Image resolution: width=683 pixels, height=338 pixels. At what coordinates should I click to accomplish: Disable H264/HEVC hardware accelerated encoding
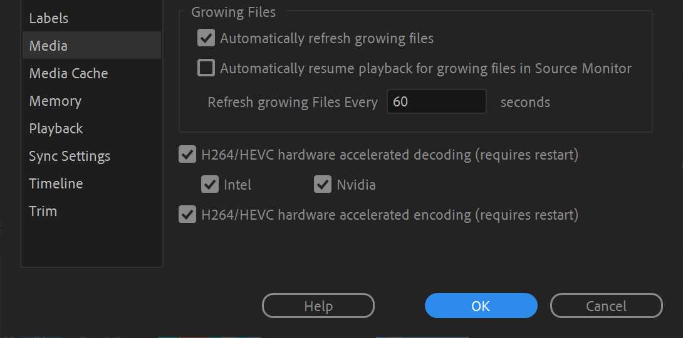[x=187, y=215]
